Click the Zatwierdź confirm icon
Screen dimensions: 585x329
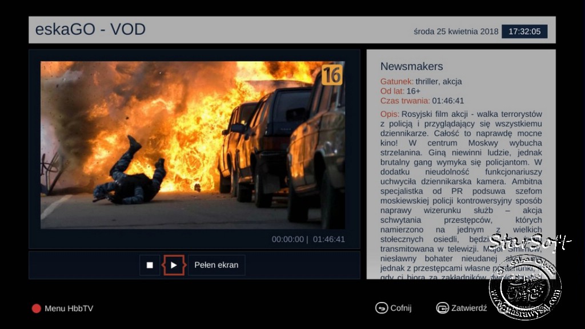(x=443, y=308)
